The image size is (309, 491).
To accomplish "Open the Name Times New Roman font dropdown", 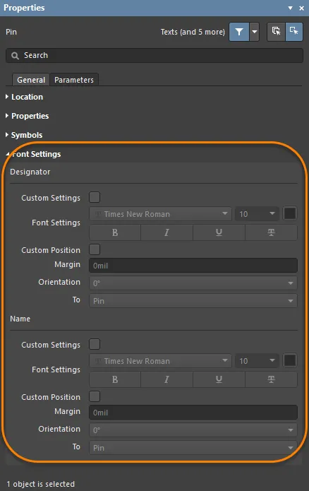I will tap(160, 361).
